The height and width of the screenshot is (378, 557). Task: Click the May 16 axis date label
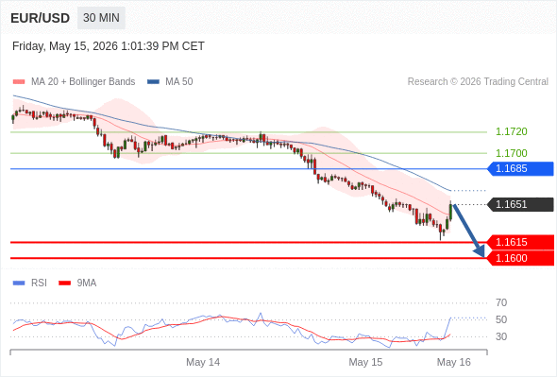tap(454, 362)
